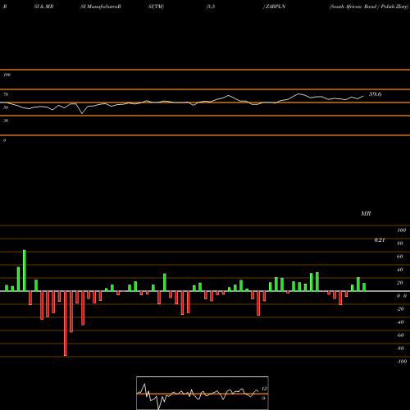Image resolution: width=410 pixels, height=410 pixels.
Task: Click the South African Rand / Polish Zloty title
Action: click(x=369, y=7)
